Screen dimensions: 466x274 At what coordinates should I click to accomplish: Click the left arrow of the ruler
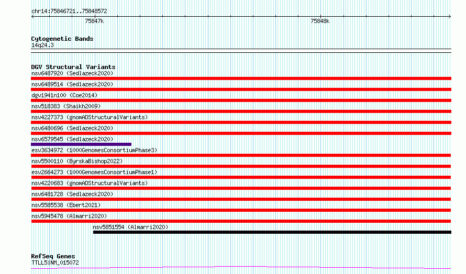click(x=32, y=17)
